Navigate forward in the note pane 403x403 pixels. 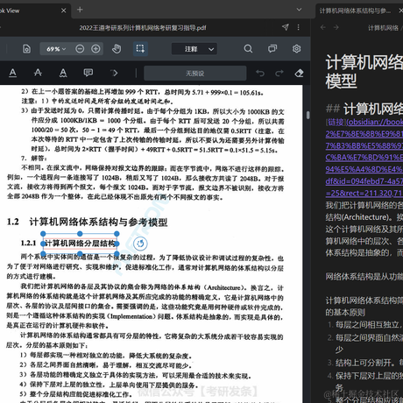[x=336, y=27]
